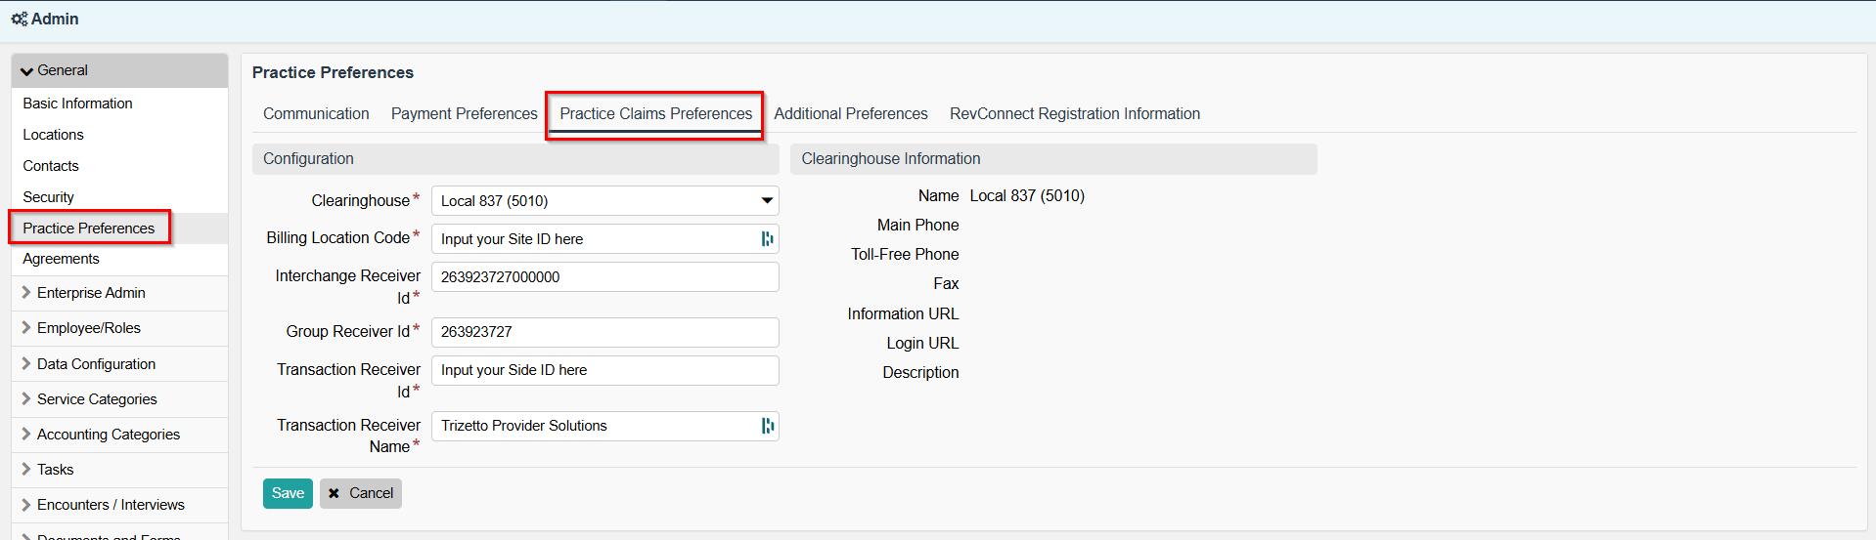This screenshot has height=540, width=1876.
Task: Select the Additional Preferences tab
Action: 850,114
